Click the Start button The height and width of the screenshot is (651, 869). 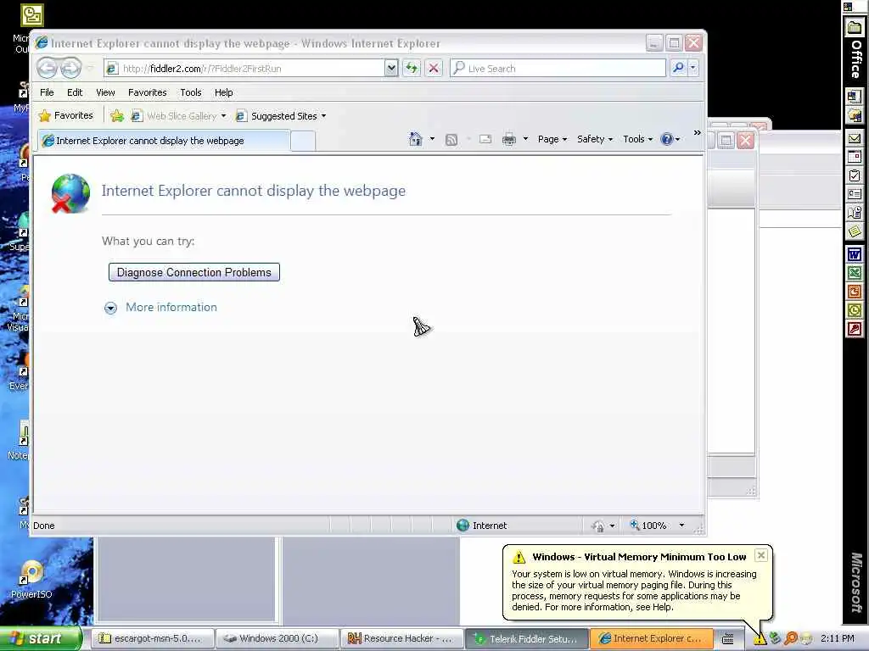tap(41, 638)
